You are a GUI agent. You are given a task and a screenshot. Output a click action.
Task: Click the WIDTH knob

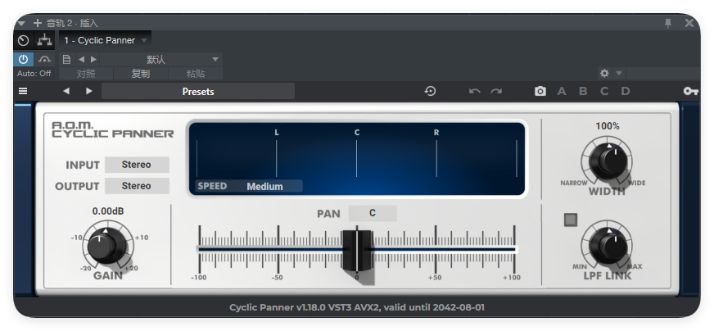(608, 160)
